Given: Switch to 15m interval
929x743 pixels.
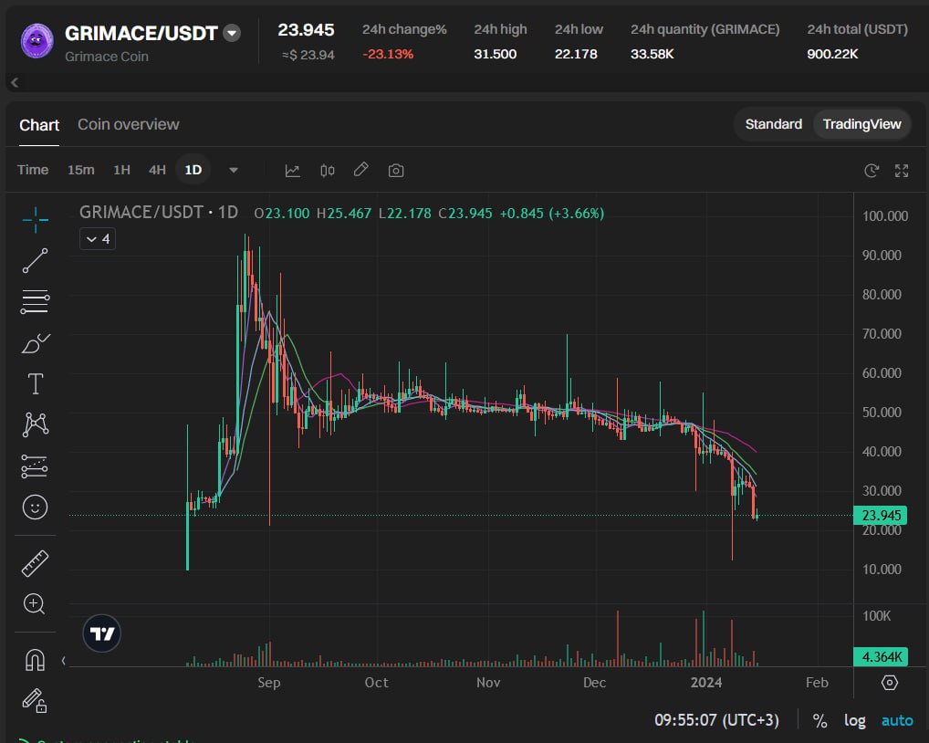Looking at the screenshot, I should pos(81,170).
